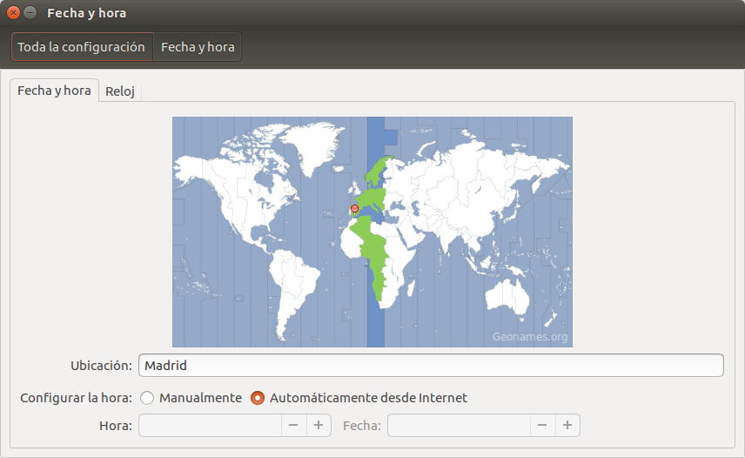Image resolution: width=745 pixels, height=458 pixels.
Task: Increase Hora with the plus button
Action: 319,425
